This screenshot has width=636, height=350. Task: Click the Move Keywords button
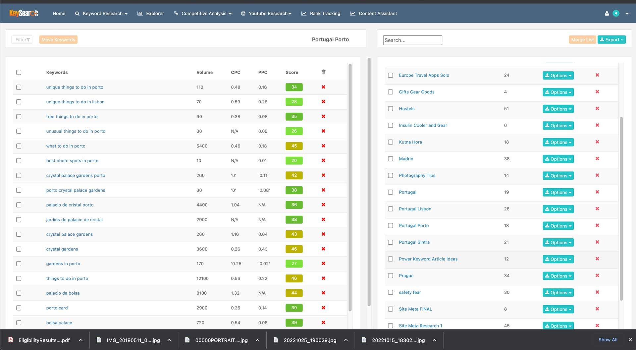tap(58, 39)
